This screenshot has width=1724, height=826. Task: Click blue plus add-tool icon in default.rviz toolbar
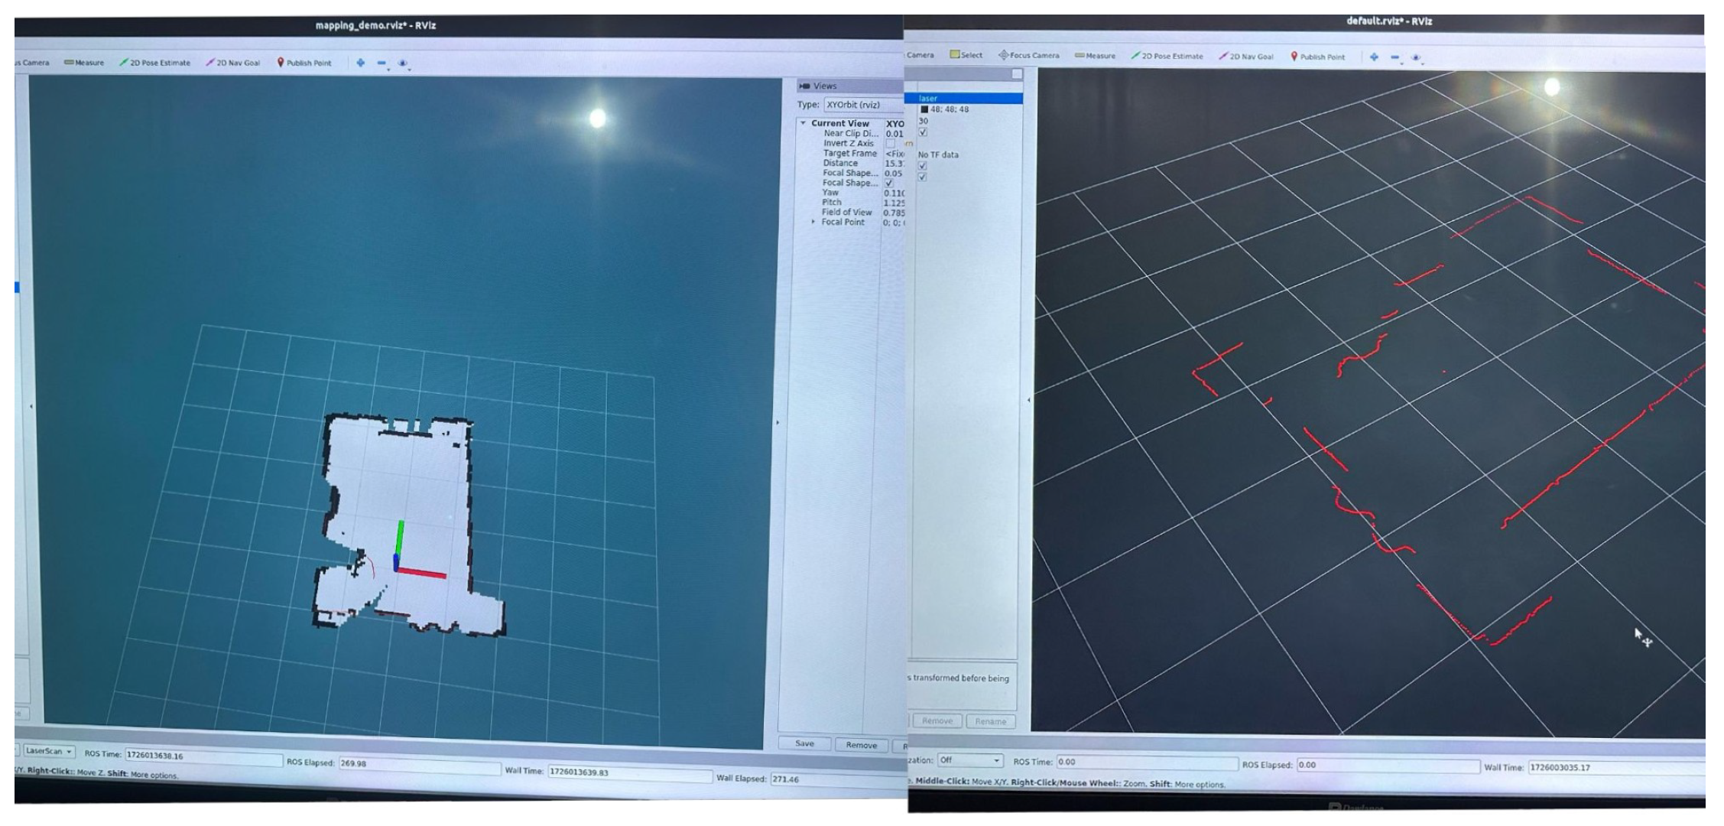pos(1374,57)
